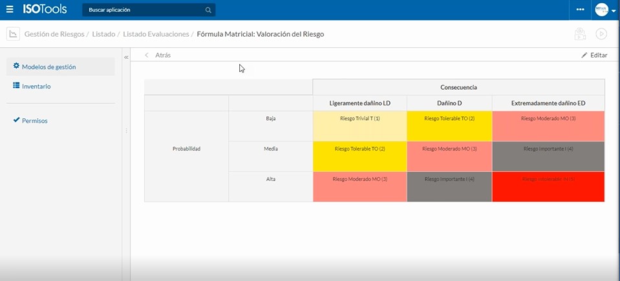Open Modelos de gestión in sidebar

click(x=48, y=67)
